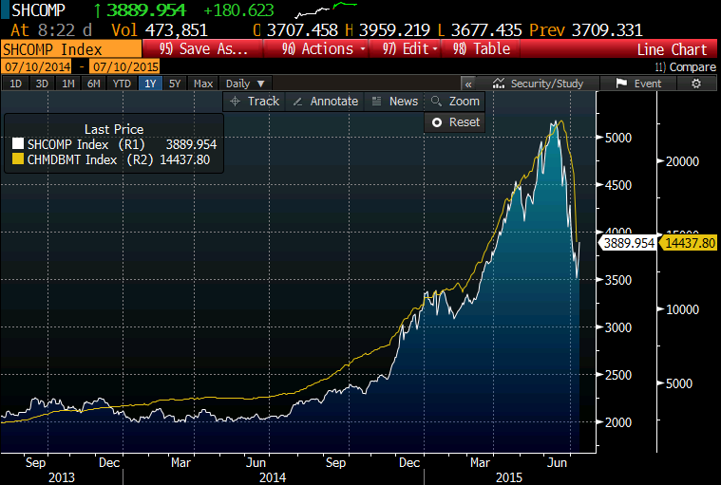Open Security/Study chart panel

coord(539,84)
